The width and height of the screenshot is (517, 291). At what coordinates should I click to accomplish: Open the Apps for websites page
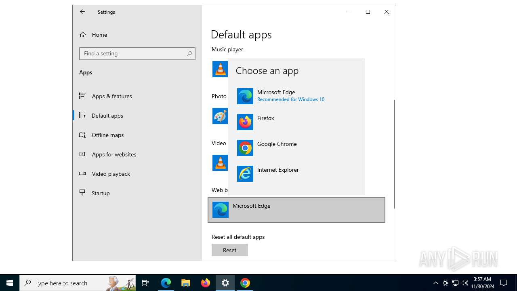[137, 154]
